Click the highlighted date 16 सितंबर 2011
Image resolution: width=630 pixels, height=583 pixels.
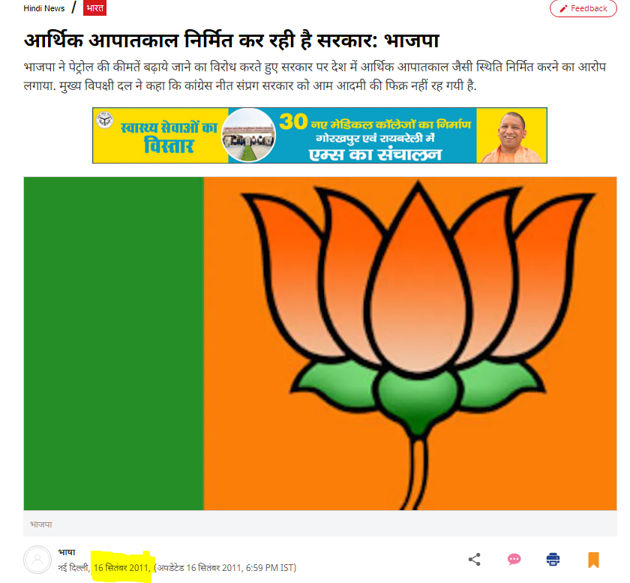coord(121,568)
